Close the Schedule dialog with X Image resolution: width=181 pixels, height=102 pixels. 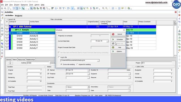coord(124,30)
